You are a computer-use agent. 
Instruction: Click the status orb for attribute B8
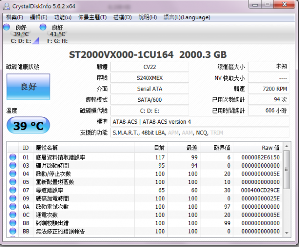pyautogui.click(x=13, y=223)
